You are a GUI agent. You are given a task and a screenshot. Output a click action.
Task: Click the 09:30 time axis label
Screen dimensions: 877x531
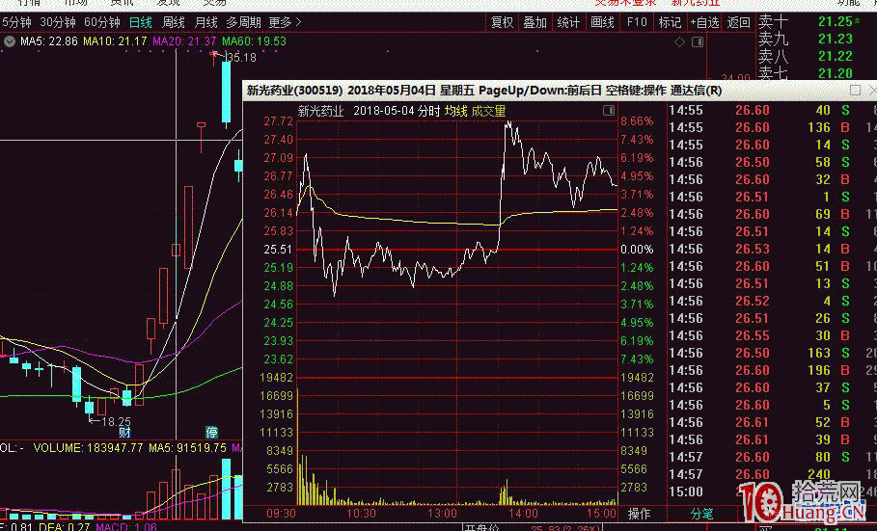(281, 514)
